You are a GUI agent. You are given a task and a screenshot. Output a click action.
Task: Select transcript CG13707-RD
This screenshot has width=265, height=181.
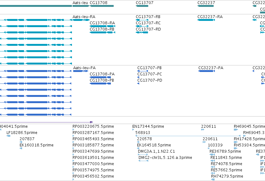pos(149,29)
